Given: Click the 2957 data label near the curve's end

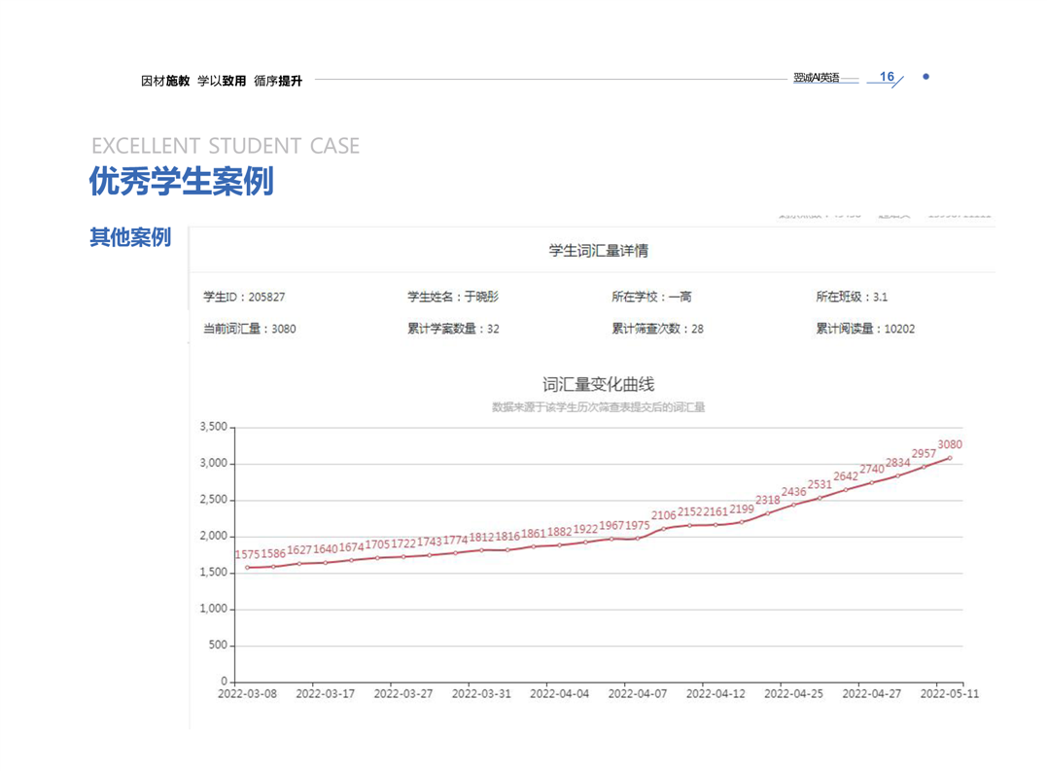Looking at the screenshot, I should click(x=924, y=454).
